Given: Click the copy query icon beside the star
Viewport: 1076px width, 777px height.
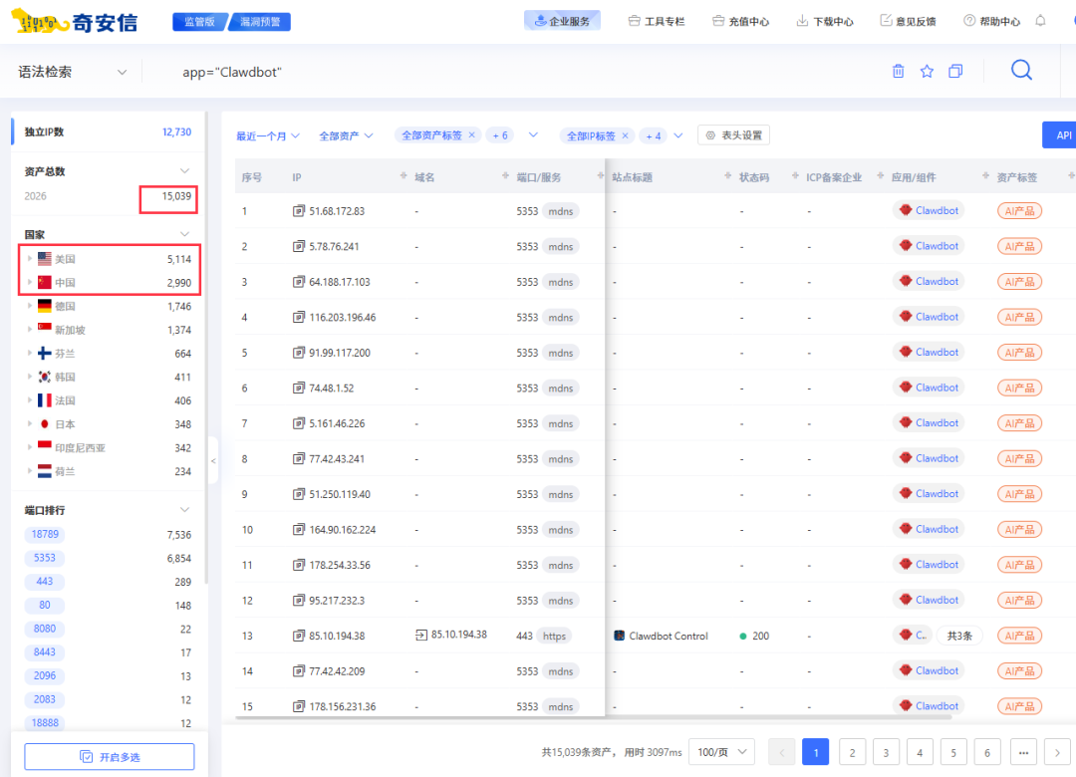Looking at the screenshot, I should tap(954, 70).
